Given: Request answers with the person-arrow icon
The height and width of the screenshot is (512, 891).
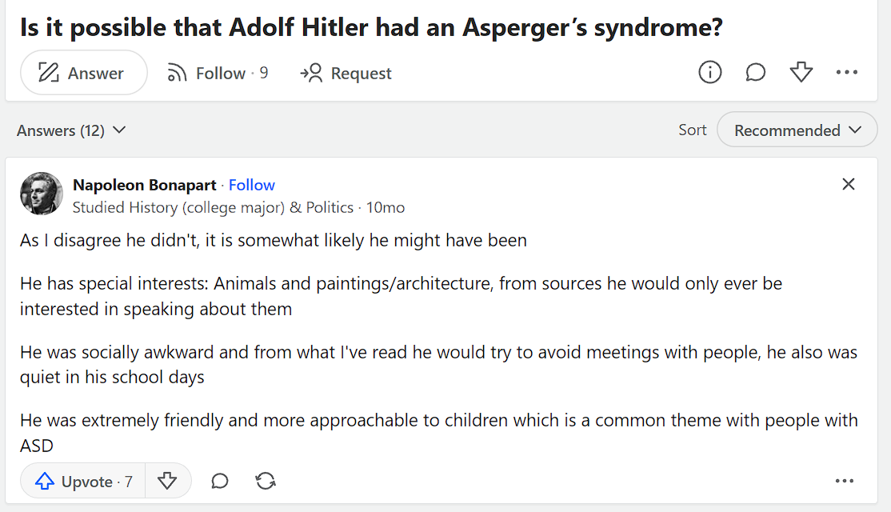Looking at the screenshot, I should pos(346,74).
